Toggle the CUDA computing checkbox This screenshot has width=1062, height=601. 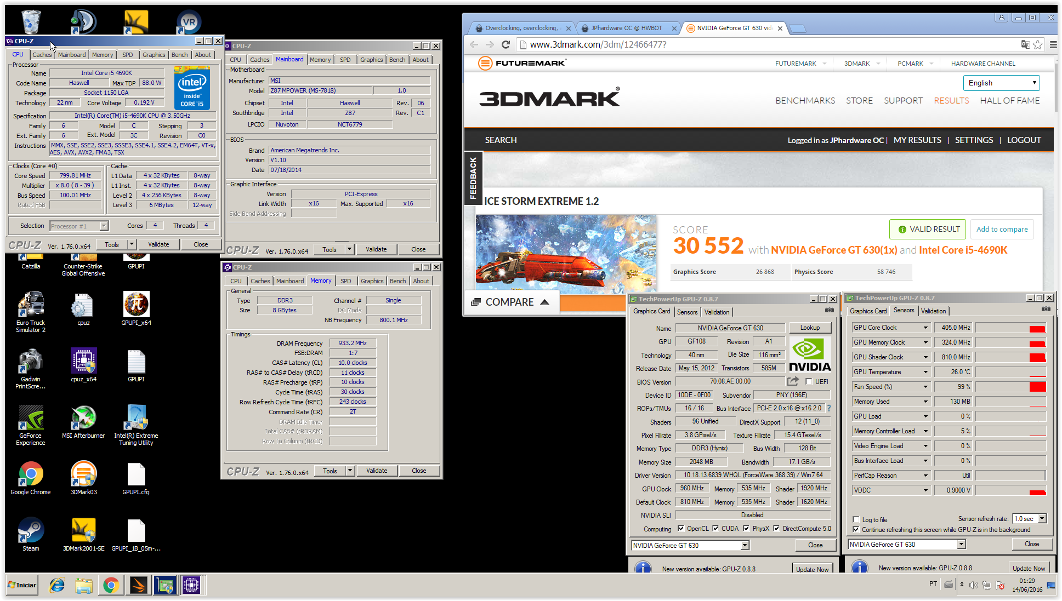point(715,529)
